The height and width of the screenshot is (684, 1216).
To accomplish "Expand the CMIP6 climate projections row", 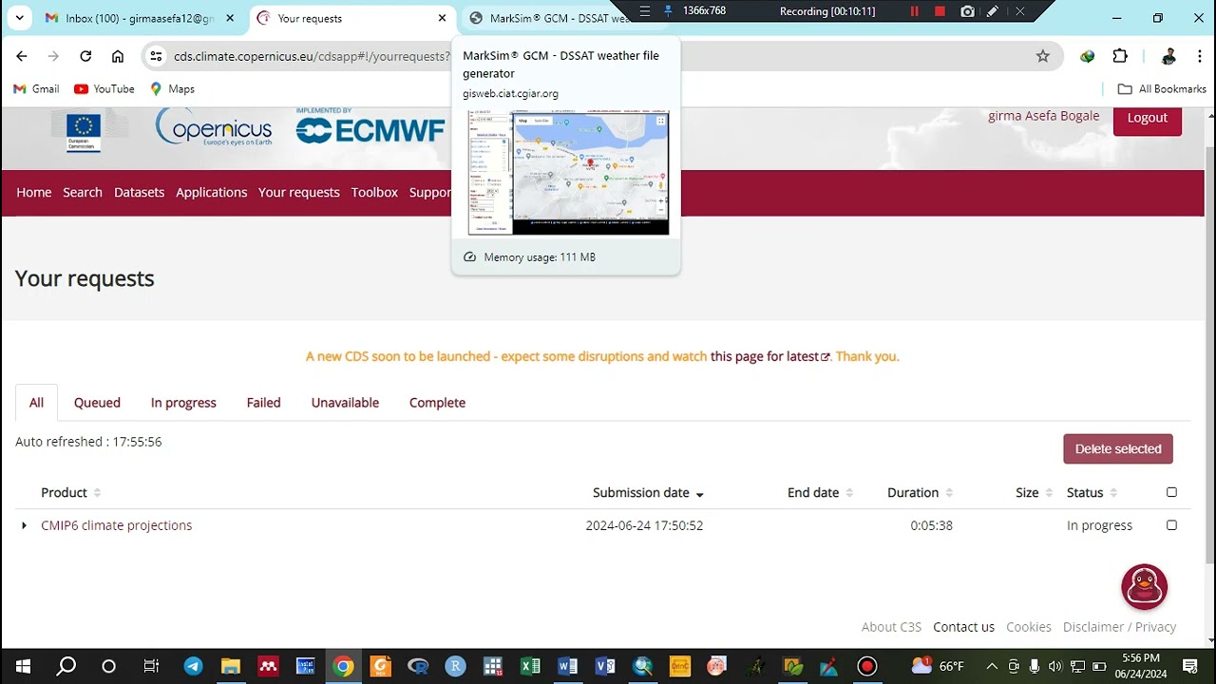I will click(x=24, y=525).
